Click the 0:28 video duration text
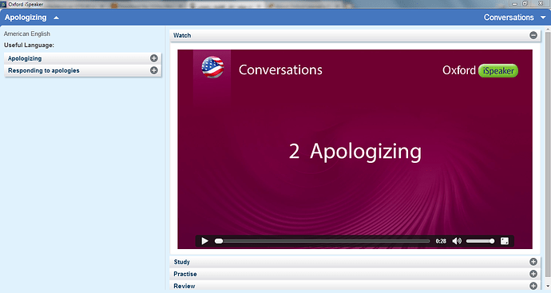The image size is (551, 293). pyautogui.click(x=441, y=241)
